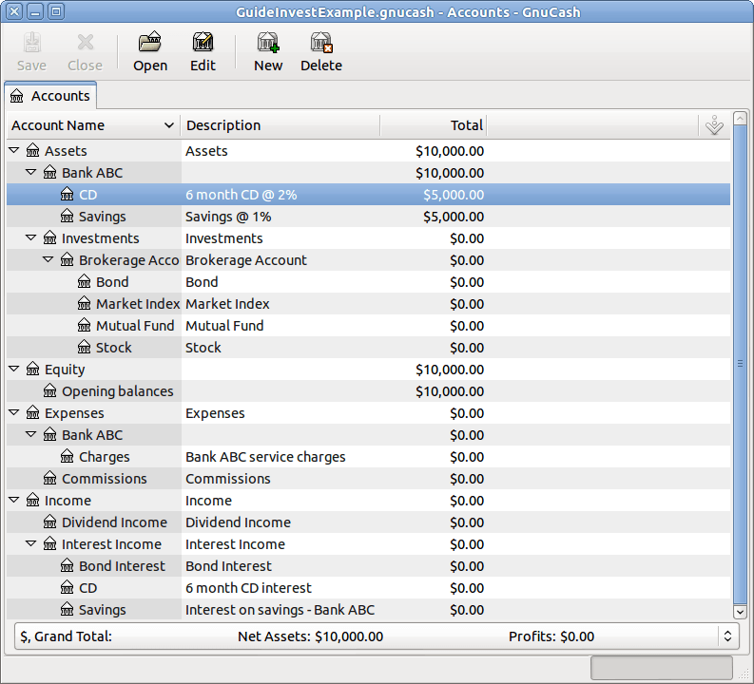Viewport: 754px width, 684px height.
Task: Click the Open account toolbar icon
Action: coord(150,42)
